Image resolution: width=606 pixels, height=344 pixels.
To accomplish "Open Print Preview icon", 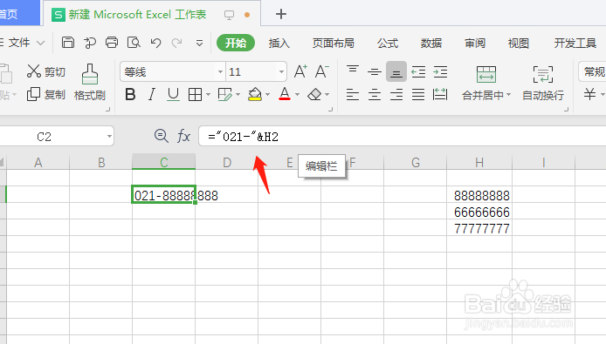I will 134,43.
